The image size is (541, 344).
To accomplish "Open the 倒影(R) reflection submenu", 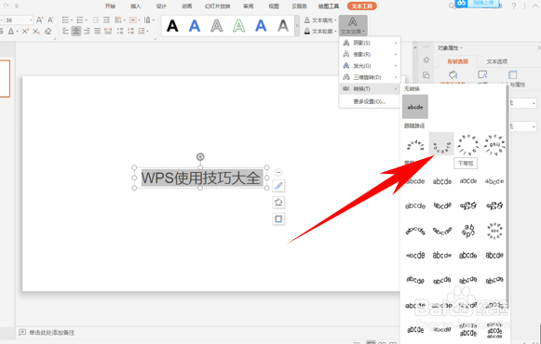I will [370, 54].
